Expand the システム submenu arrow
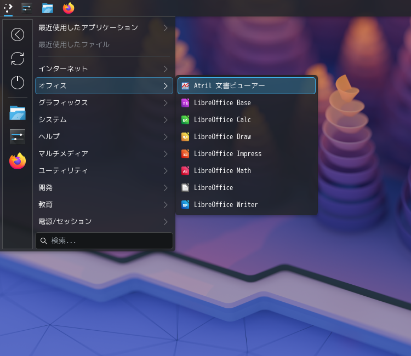Image resolution: width=411 pixels, height=356 pixels. [165, 120]
